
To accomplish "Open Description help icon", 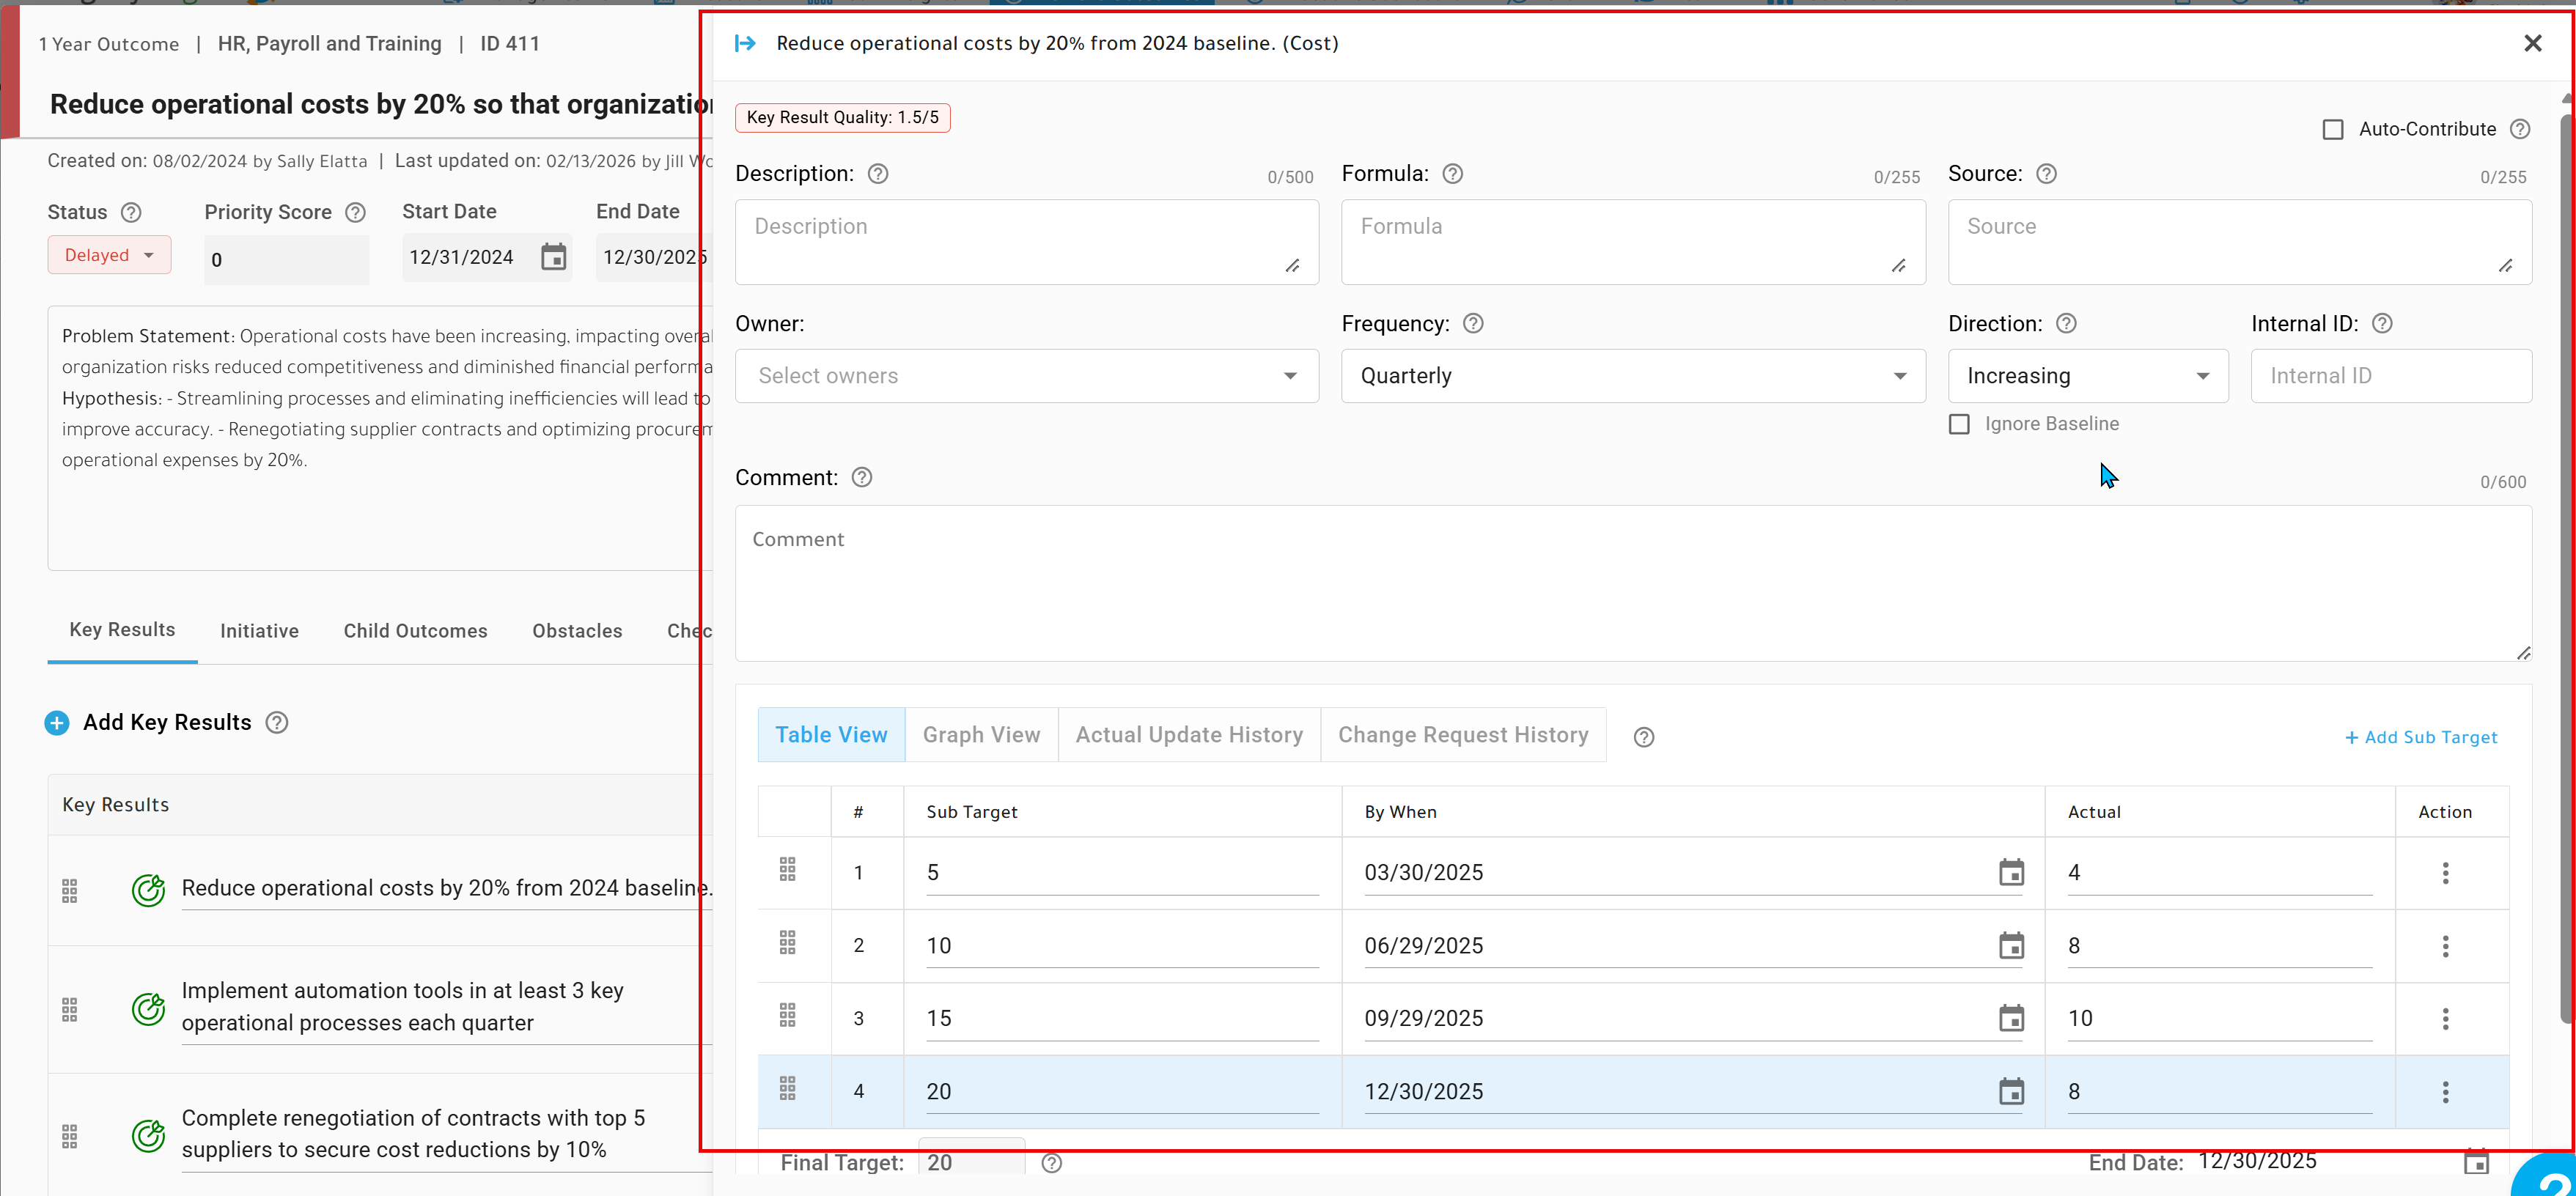I will (x=877, y=174).
